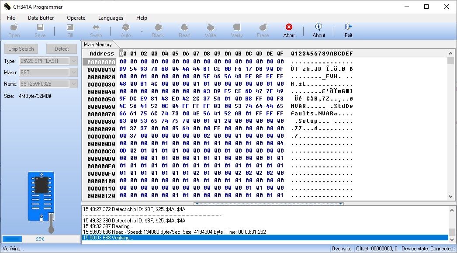Viewport: 457px width, 253px height.
Task: Expand the chip Name dropdown
Action: click(x=73, y=84)
